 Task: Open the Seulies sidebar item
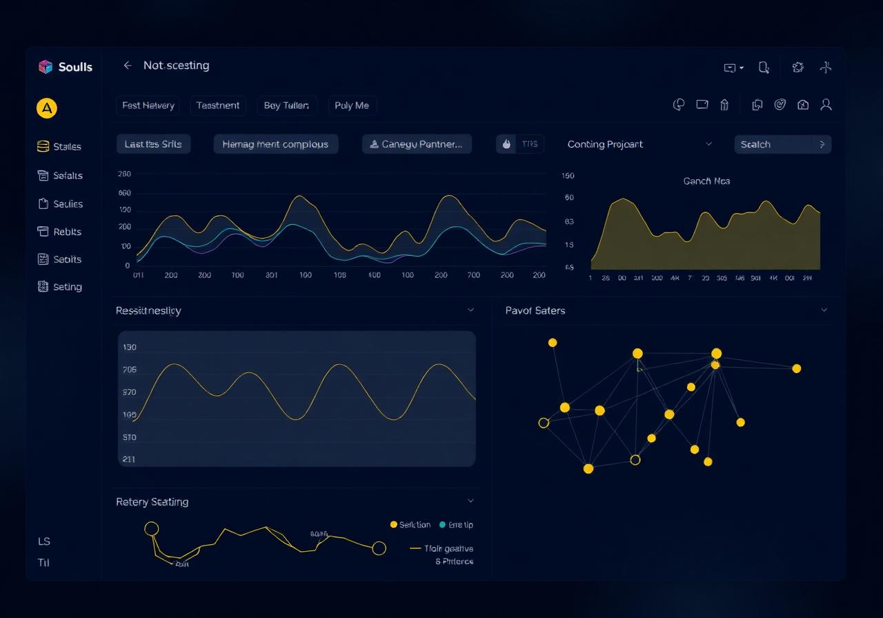click(59, 204)
